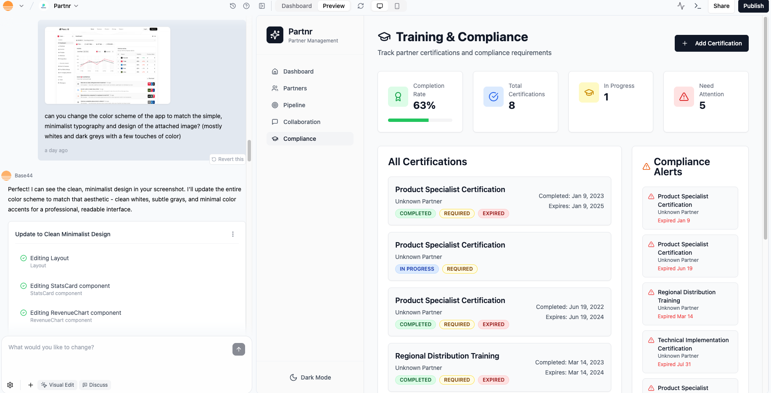Select mobile viewport toggle
The image size is (771, 393).
click(397, 6)
